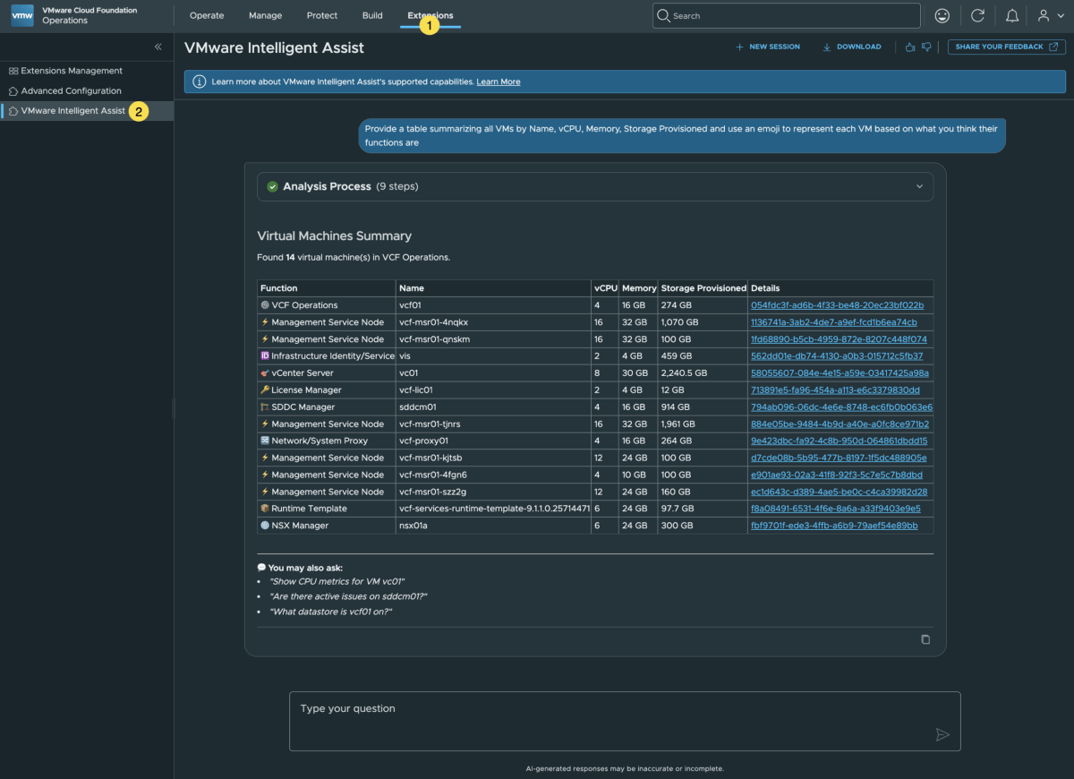The image size is (1074, 779).
Task: Open details link for vc01
Action: pyautogui.click(x=840, y=372)
